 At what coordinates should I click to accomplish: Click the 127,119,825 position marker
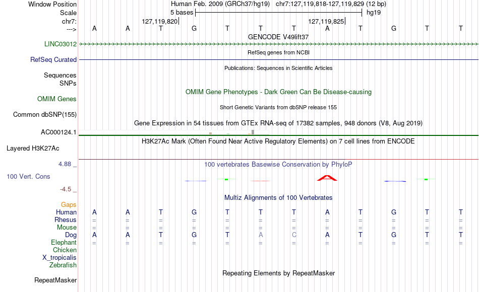[x=326, y=21]
